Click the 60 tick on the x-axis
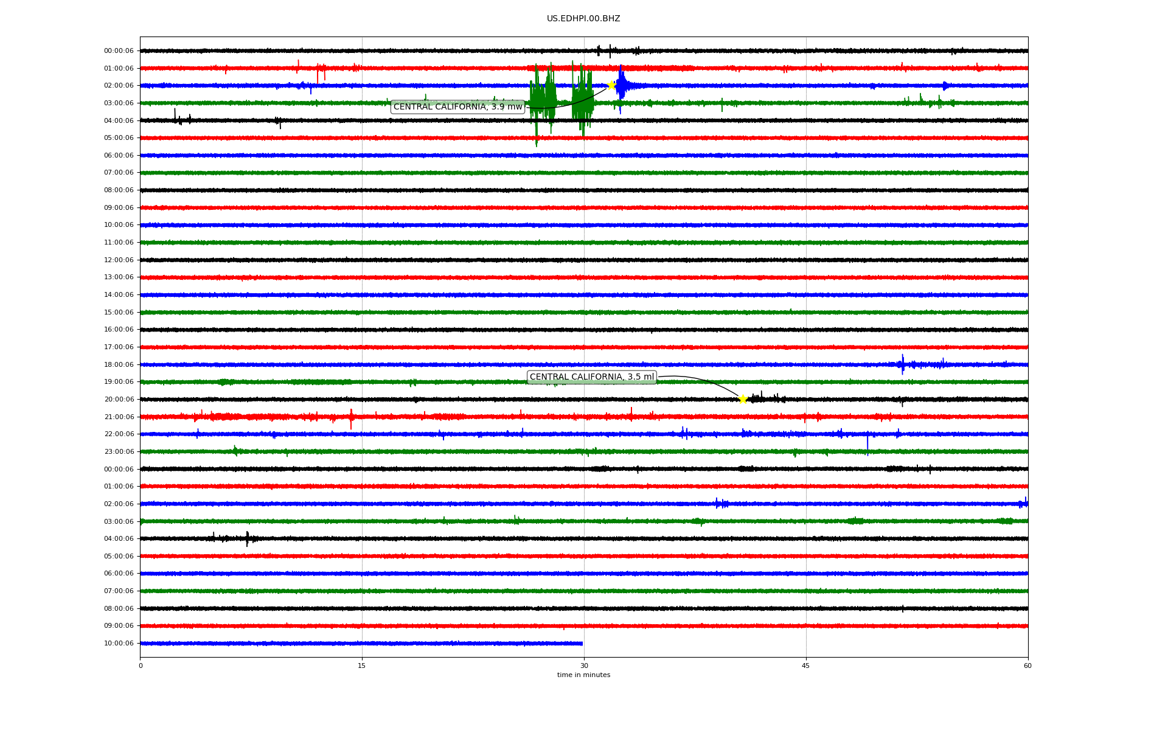 (x=1027, y=666)
